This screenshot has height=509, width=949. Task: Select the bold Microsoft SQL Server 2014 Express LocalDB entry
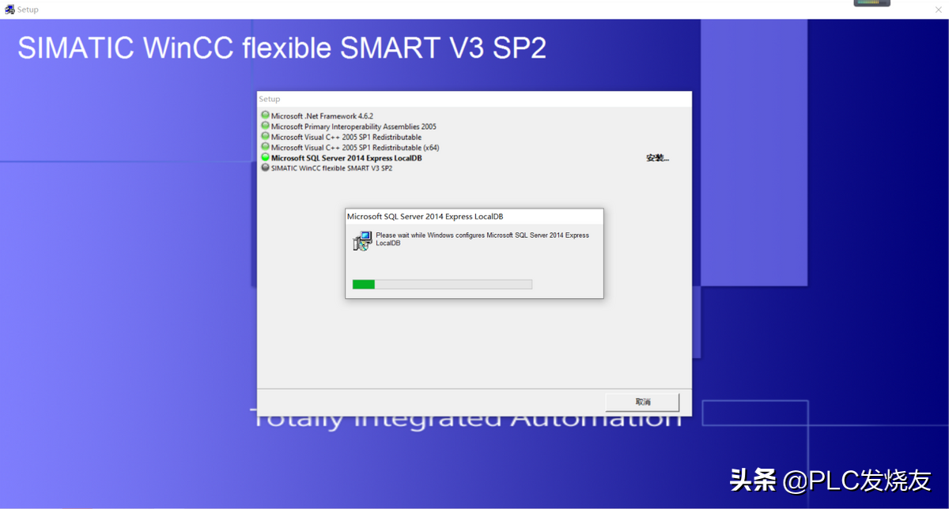[346, 158]
